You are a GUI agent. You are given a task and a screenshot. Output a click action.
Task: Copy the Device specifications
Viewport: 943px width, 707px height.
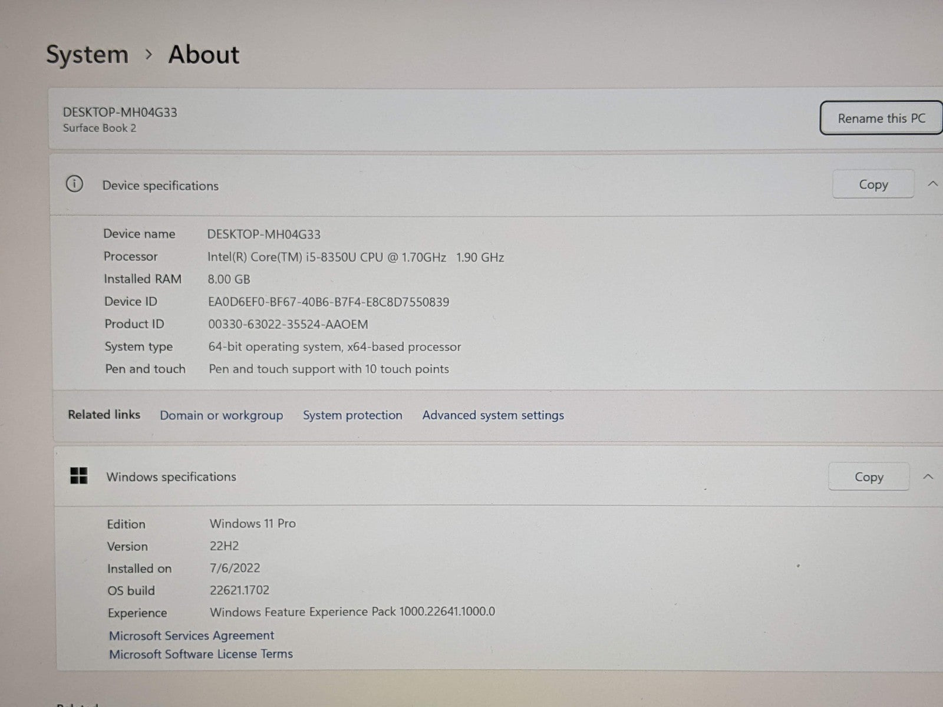pyautogui.click(x=873, y=184)
